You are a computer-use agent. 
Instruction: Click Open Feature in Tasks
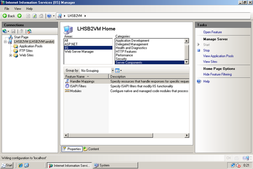click(x=213, y=32)
